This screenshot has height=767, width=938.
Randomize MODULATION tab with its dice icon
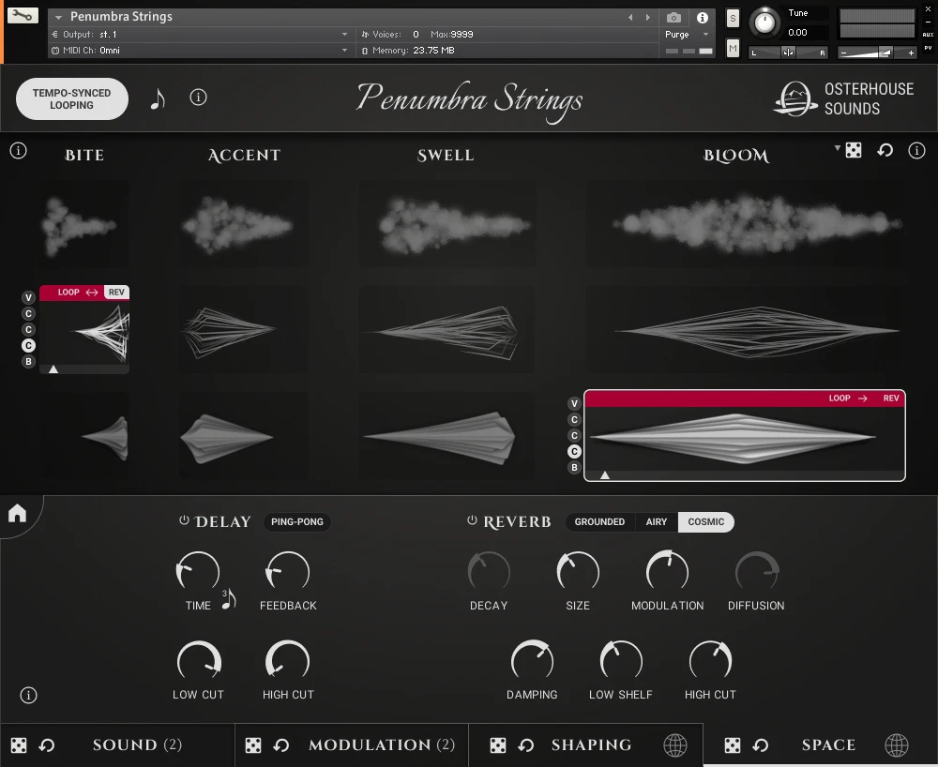(x=253, y=744)
